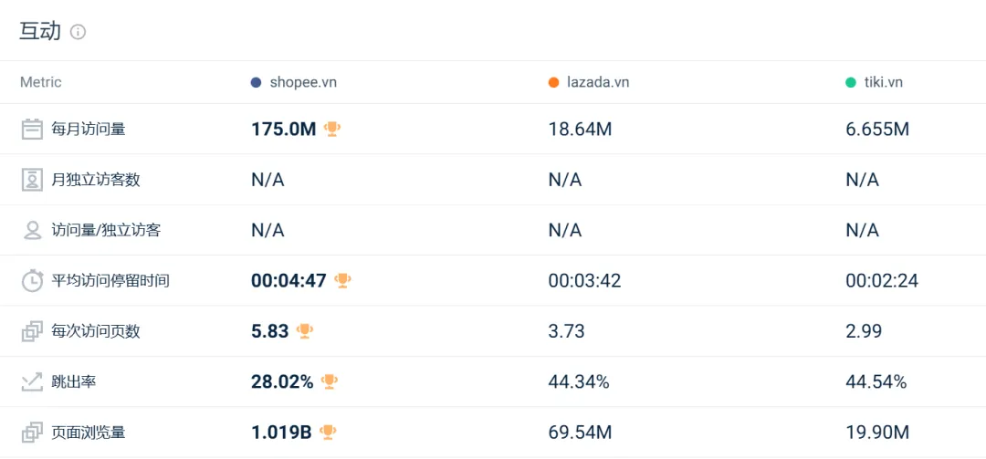Click the visitor portrait icon for 月独立访客数
Screen dimensions: 986x459
32,180
